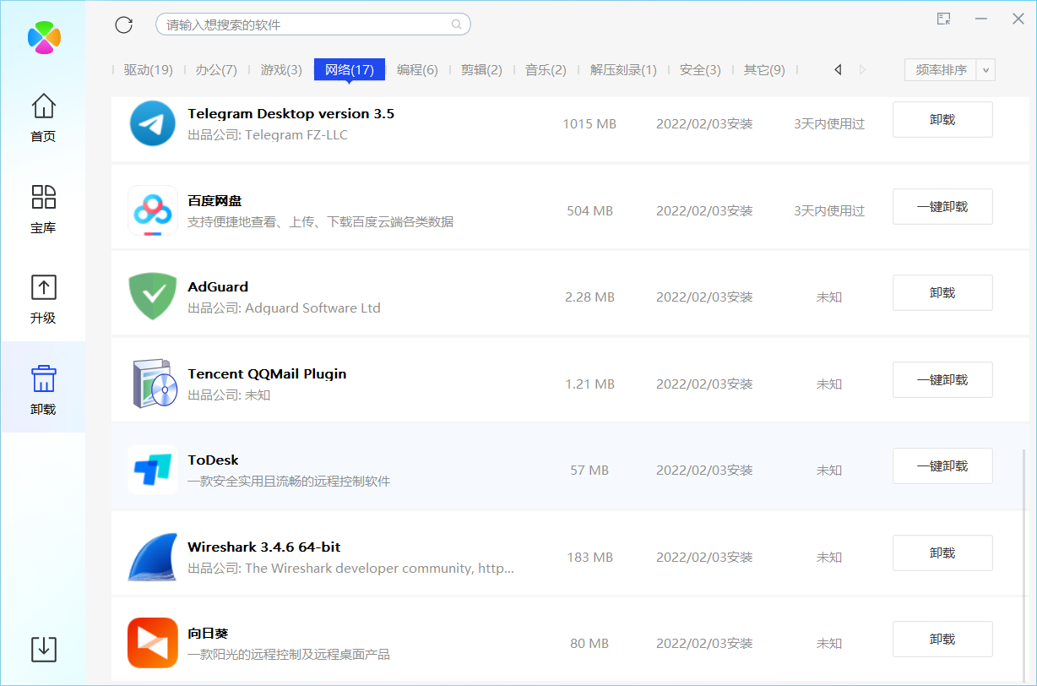
Task: Click 一键卸载 for ToDesk
Action: click(942, 465)
